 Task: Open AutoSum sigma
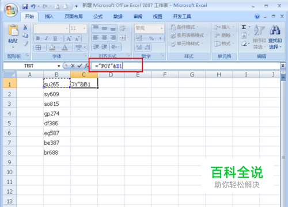pyautogui.click(x=244, y=27)
